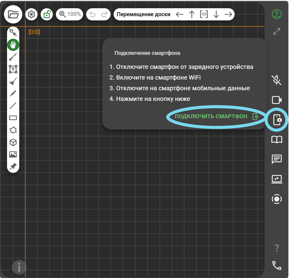
Task: Open the folder file manager icon
Action: pyautogui.click(x=13, y=14)
